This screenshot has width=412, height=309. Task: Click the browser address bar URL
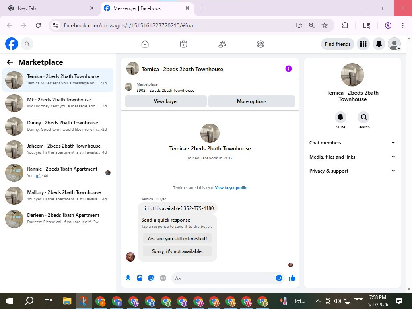coord(128,25)
